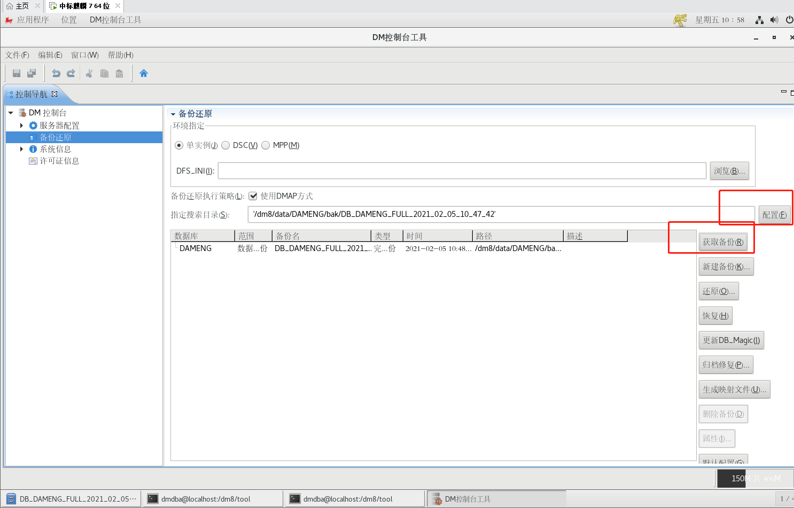Click the 时间 column header

[x=438, y=236]
